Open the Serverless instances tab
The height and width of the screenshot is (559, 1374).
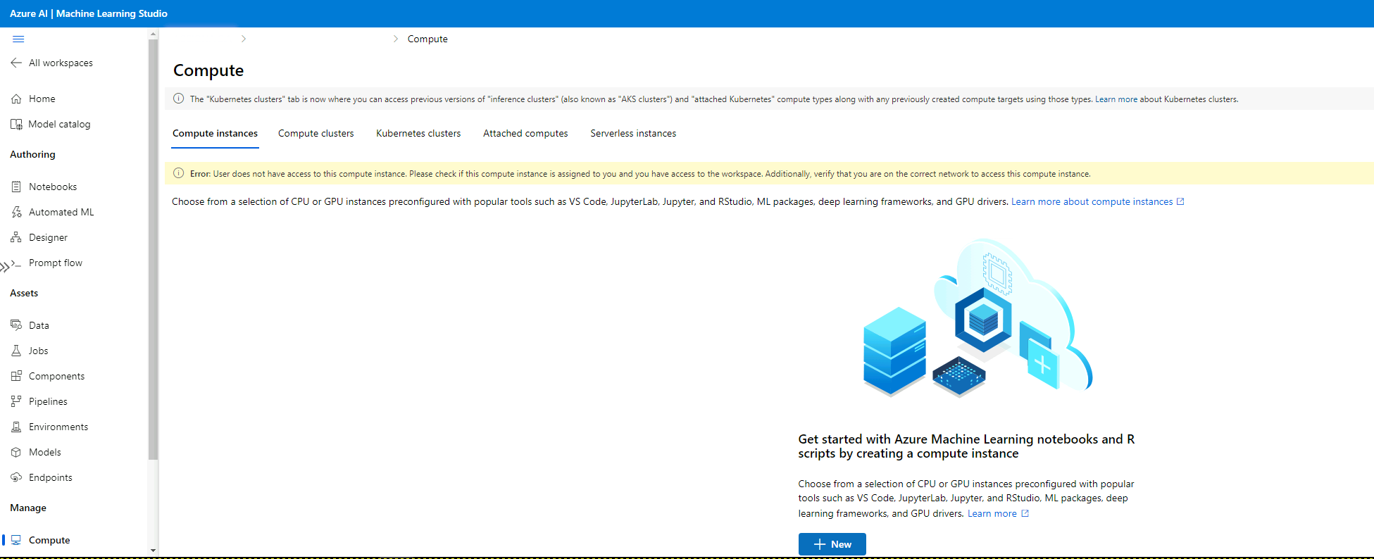pyautogui.click(x=632, y=134)
